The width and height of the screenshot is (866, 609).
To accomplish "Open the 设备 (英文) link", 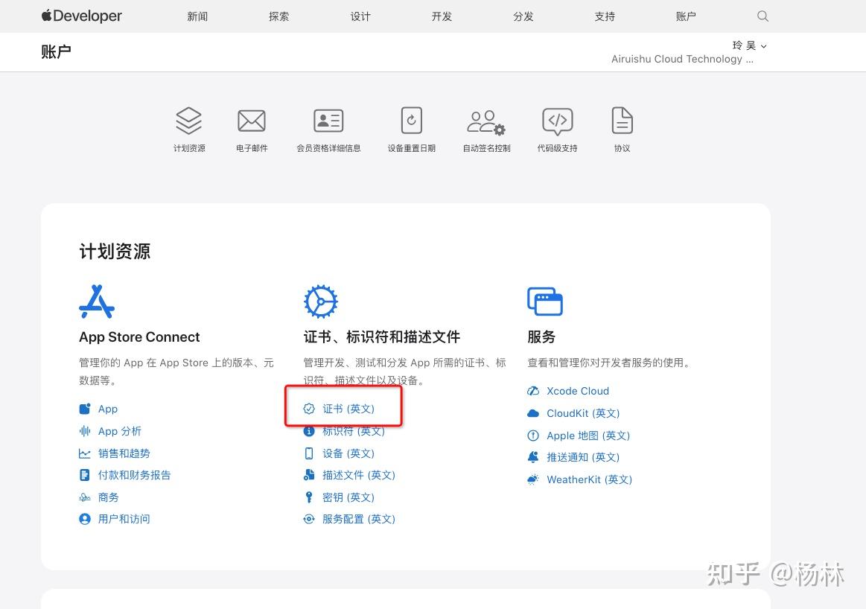I will (x=348, y=453).
